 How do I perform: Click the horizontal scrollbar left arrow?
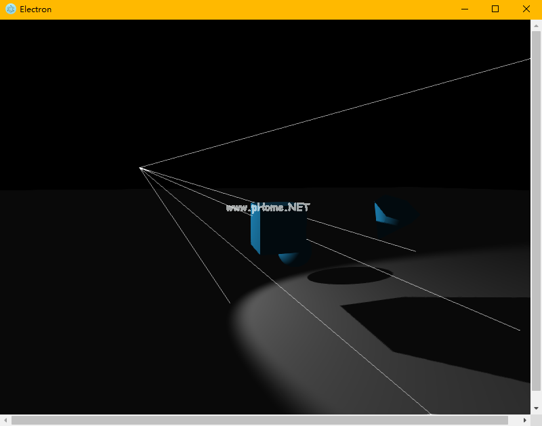point(5,420)
